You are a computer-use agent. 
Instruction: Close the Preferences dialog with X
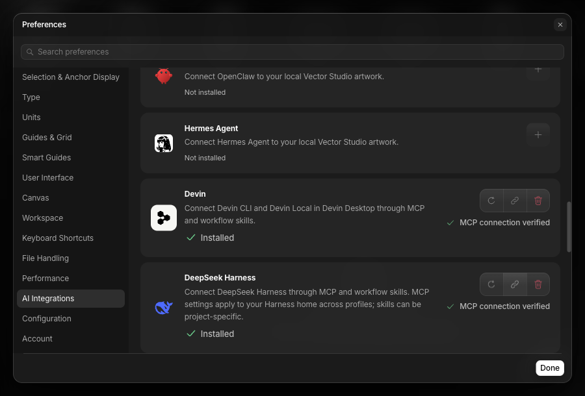[560, 25]
